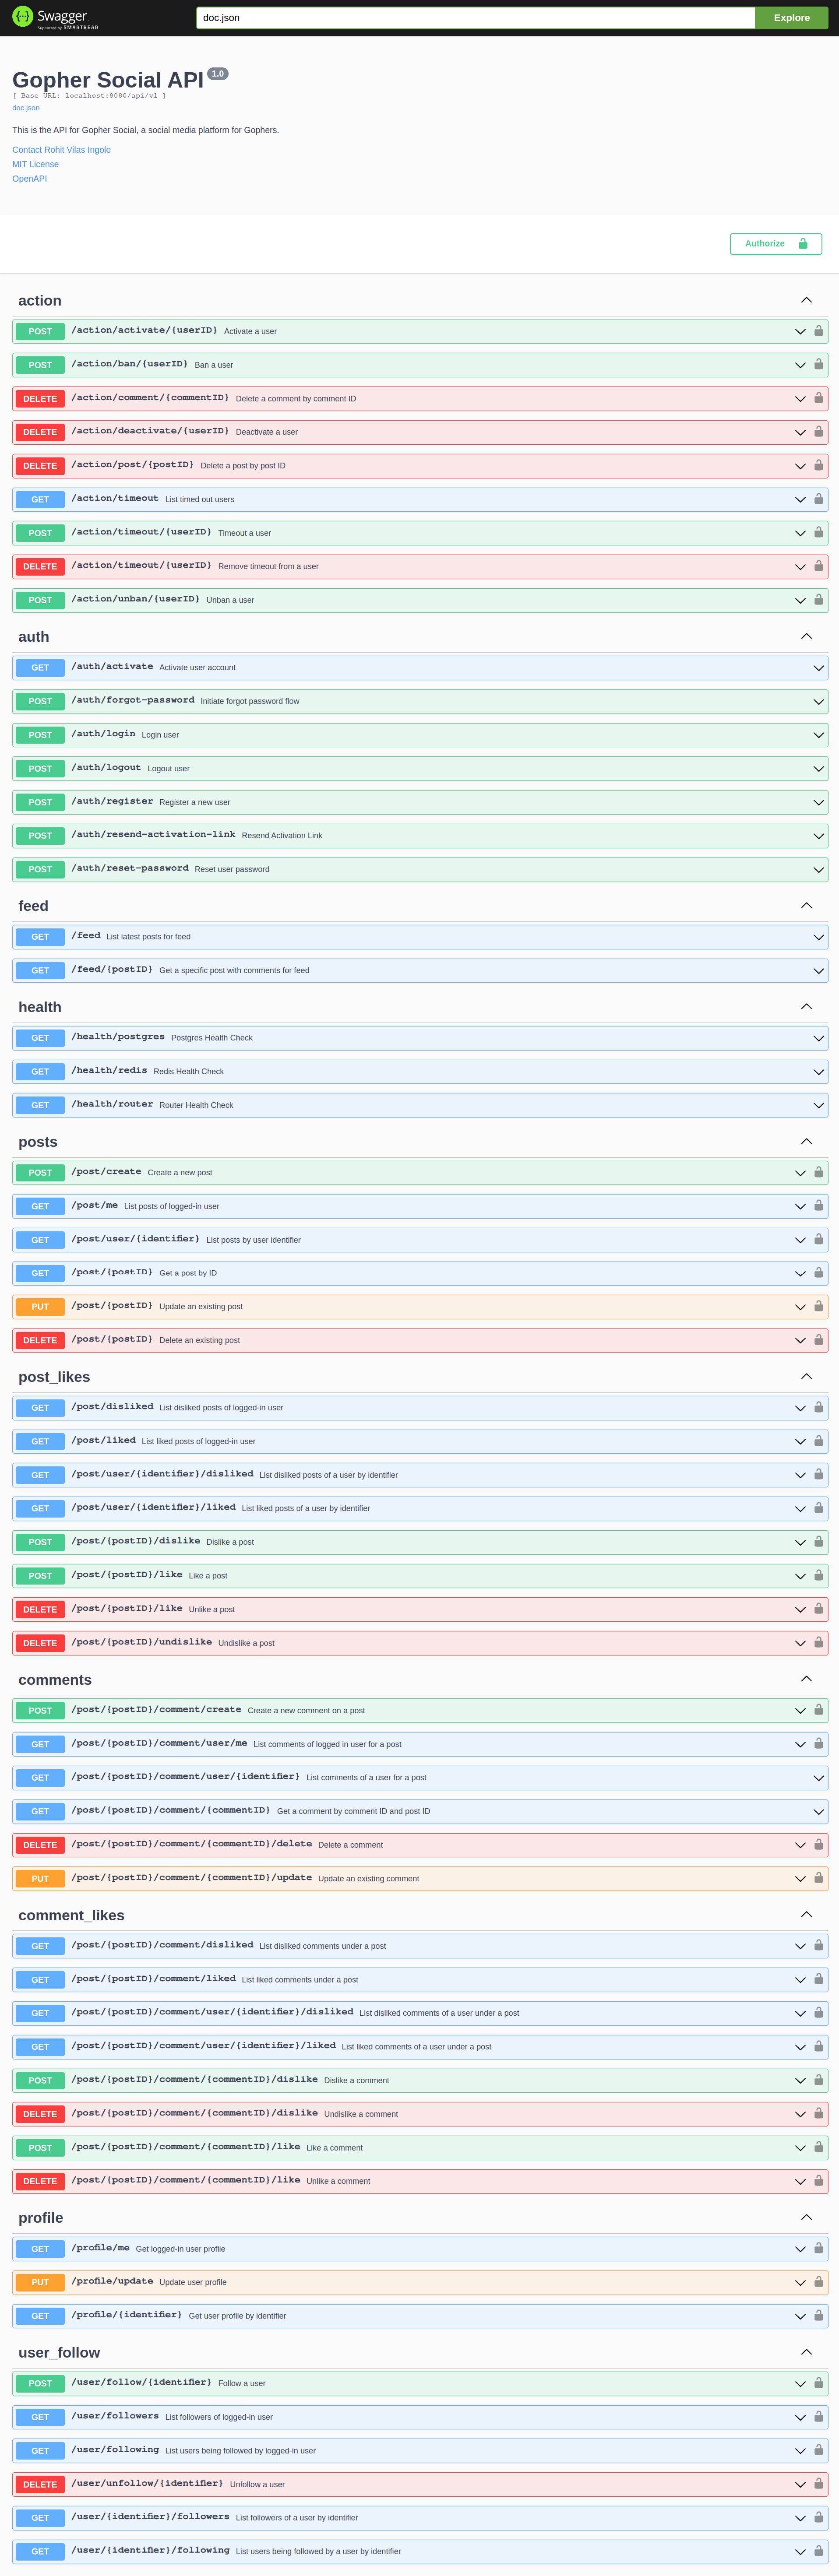Expand the GET /health/redis operation chevron
The height and width of the screenshot is (2576, 839).
819,1071
